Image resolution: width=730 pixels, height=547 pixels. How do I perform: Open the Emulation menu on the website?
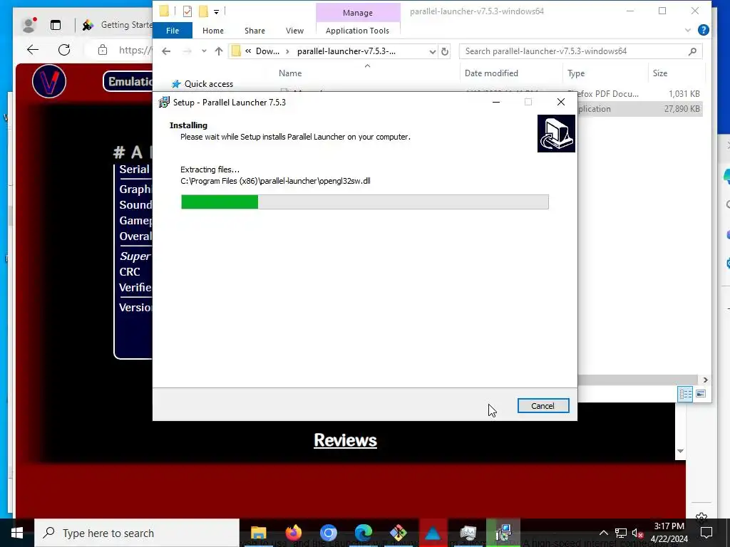(128, 81)
